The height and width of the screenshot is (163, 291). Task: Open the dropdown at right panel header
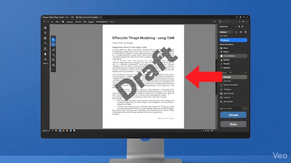235,26
